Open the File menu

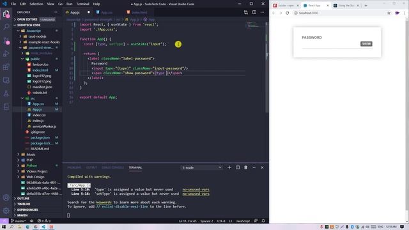13,4
